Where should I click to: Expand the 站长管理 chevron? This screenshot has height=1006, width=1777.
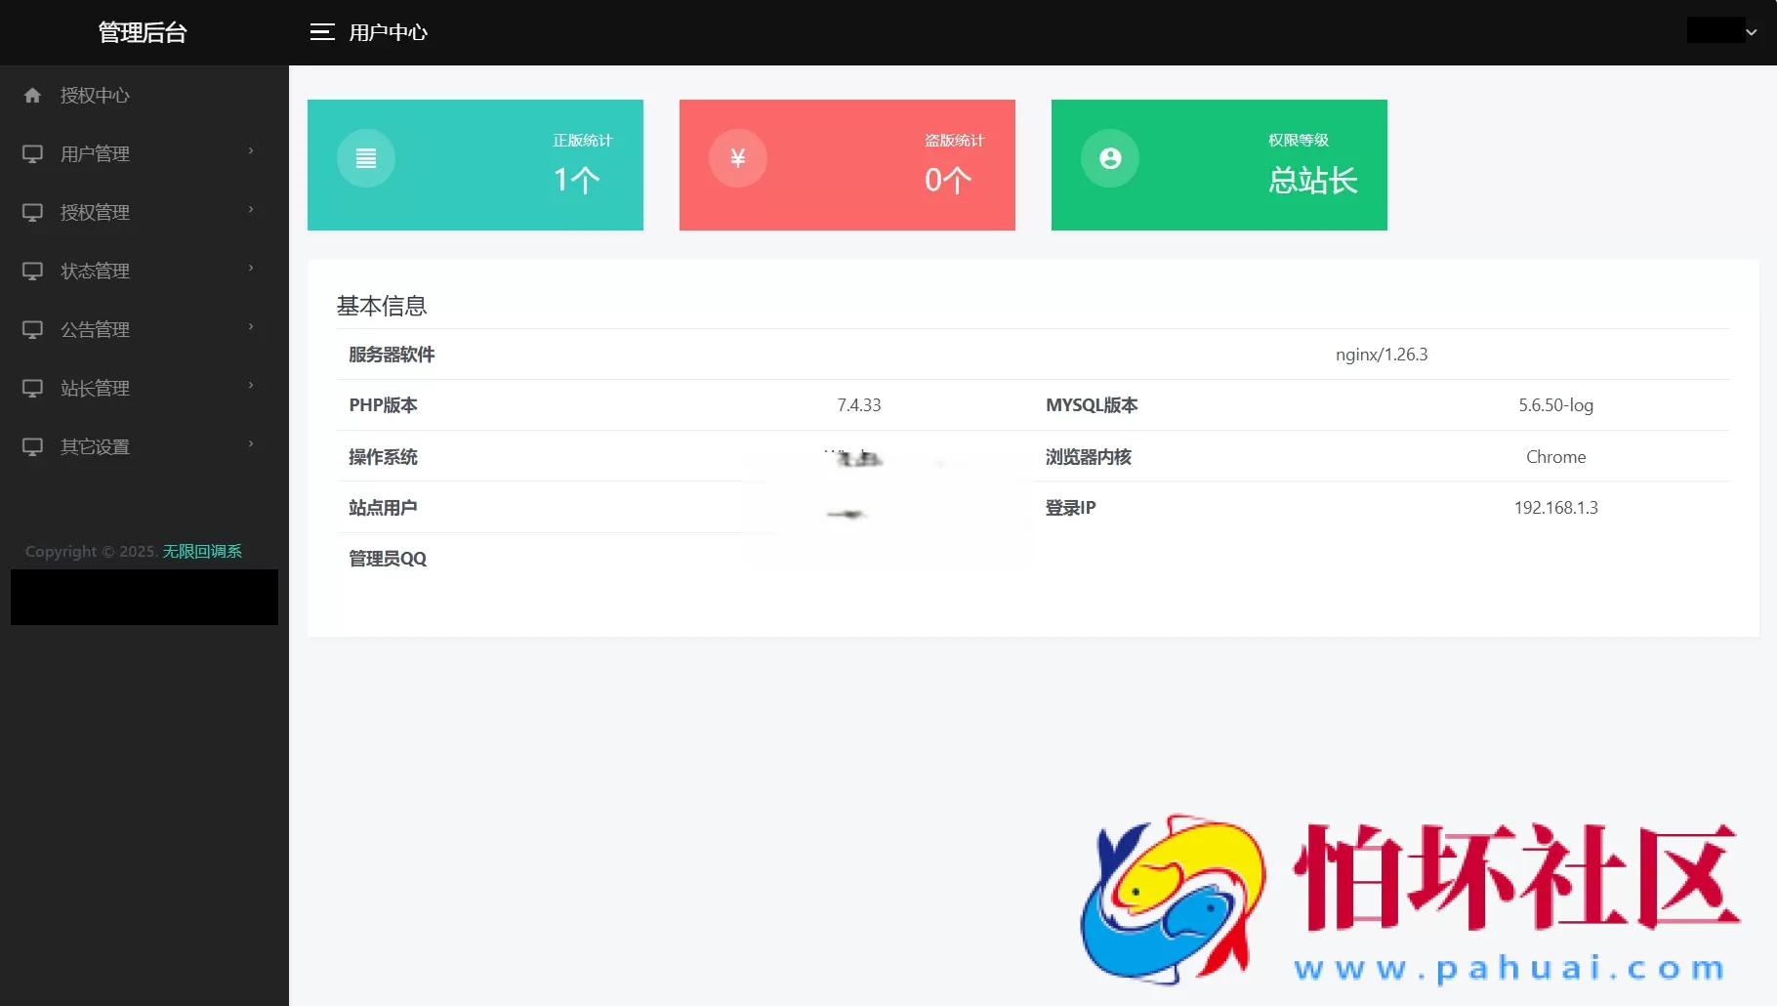pyautogui.click(x=251, y=388)
